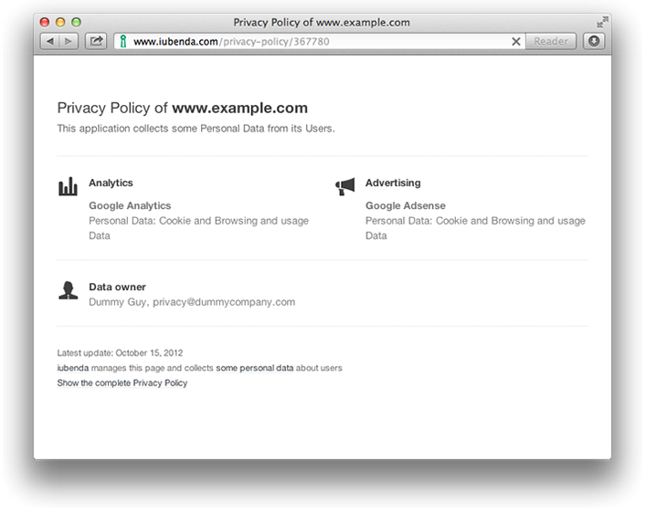
Task: Open the 'some personal data' link
Action: 255,368
